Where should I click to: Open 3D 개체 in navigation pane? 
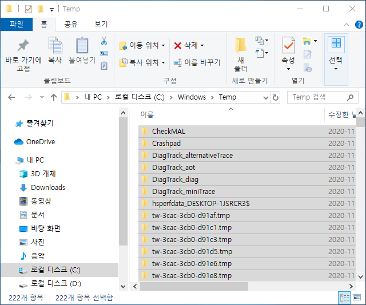[x=38, y=174]
